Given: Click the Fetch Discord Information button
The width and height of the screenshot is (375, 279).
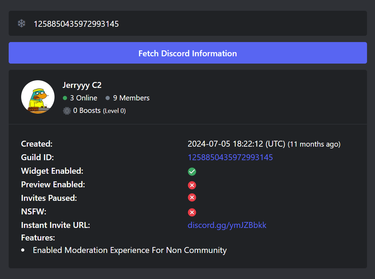Looking at the screenshot, I should click(x=188, y=53).
